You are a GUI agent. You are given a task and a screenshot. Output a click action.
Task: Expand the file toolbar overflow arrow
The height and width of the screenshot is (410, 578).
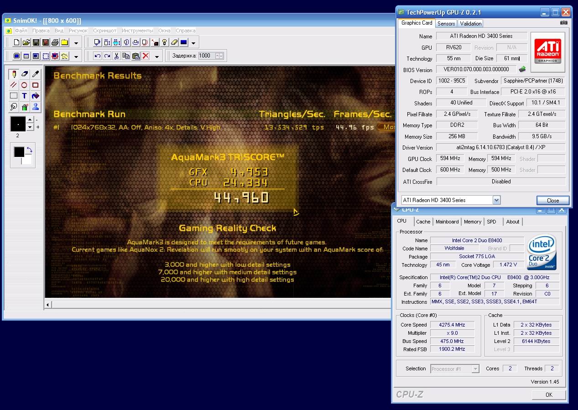pos(76,43)
